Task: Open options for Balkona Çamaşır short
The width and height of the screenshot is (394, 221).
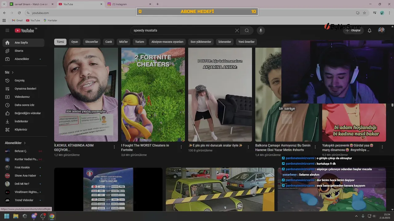Action: (x=315, y=147)
